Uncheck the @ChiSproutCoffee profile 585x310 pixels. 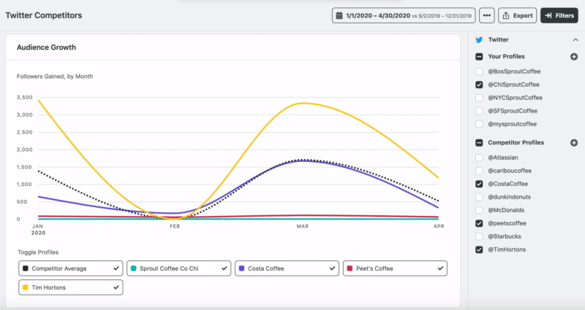tap(479, 85)
